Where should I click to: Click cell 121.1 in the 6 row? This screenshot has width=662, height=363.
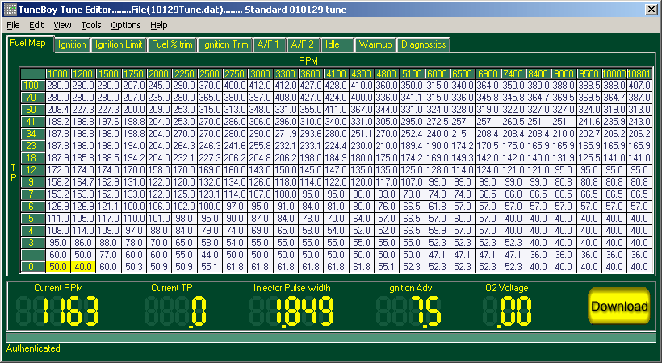tap(108, 207)
